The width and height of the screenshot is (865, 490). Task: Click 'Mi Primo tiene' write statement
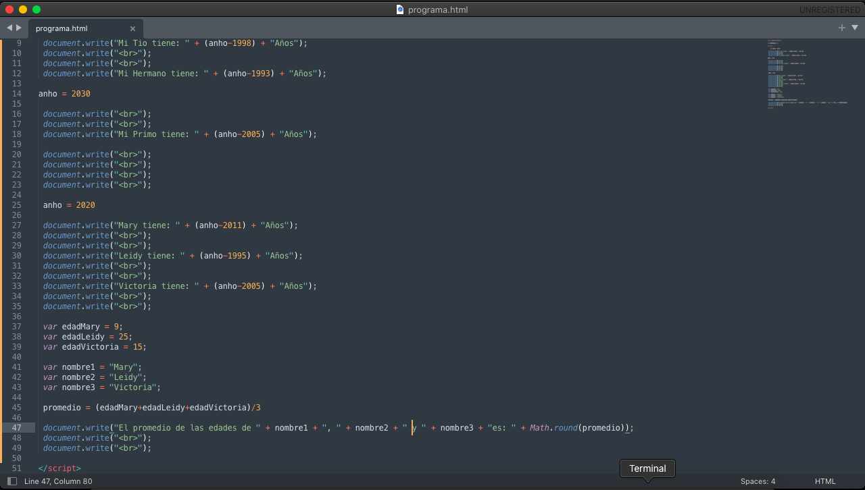[x=180, y=134]
